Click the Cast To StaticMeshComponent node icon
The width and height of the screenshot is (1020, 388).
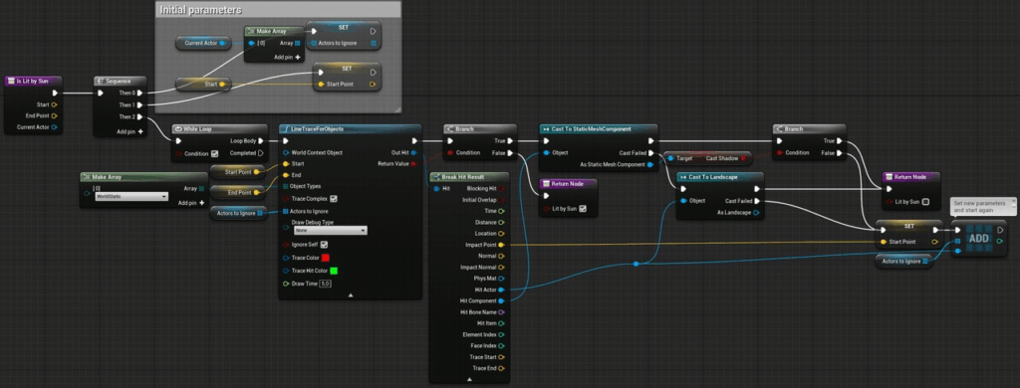[546, 128]
